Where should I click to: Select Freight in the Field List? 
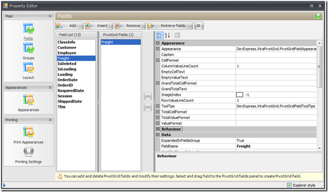[x=76, y=58]
